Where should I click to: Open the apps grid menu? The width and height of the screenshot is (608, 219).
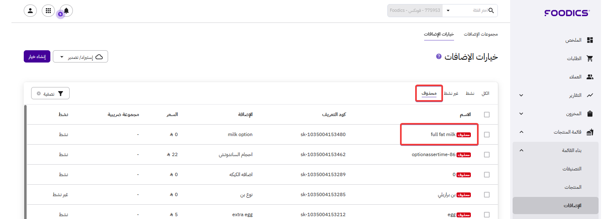pos(48,11)
